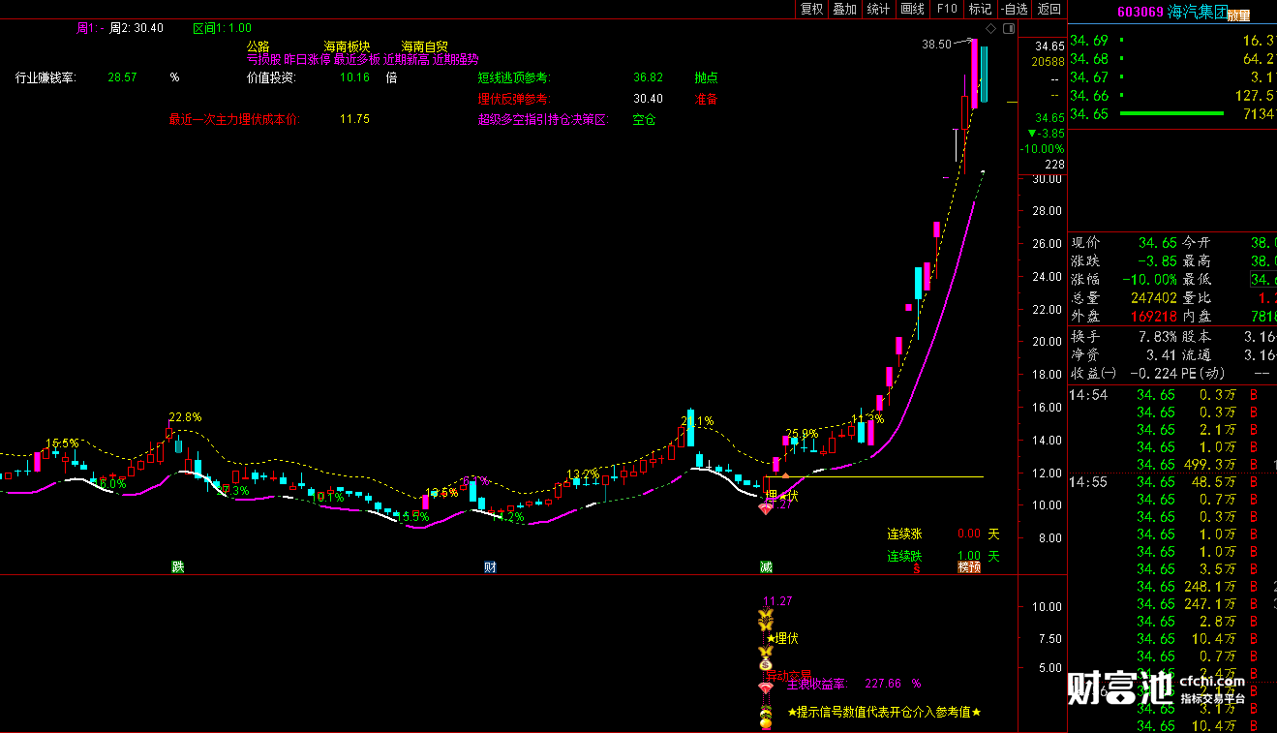The width and height of the screenshot is (1277, 733).
Task: Open F10 company information
Action: pos(946,9)
